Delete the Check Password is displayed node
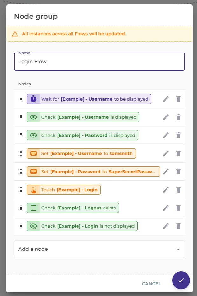 click(179, 135)
